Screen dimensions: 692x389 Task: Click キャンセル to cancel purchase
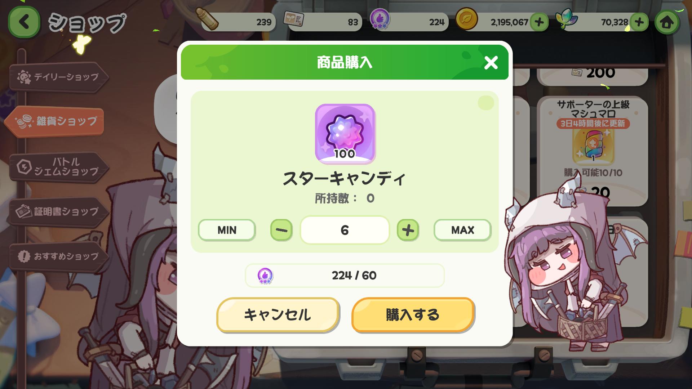[278, 315]
